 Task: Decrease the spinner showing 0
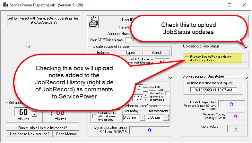(x=145, y=89)
